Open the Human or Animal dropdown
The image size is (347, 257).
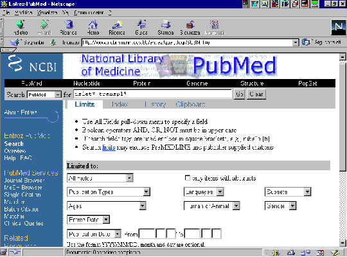tap(212, 206)
